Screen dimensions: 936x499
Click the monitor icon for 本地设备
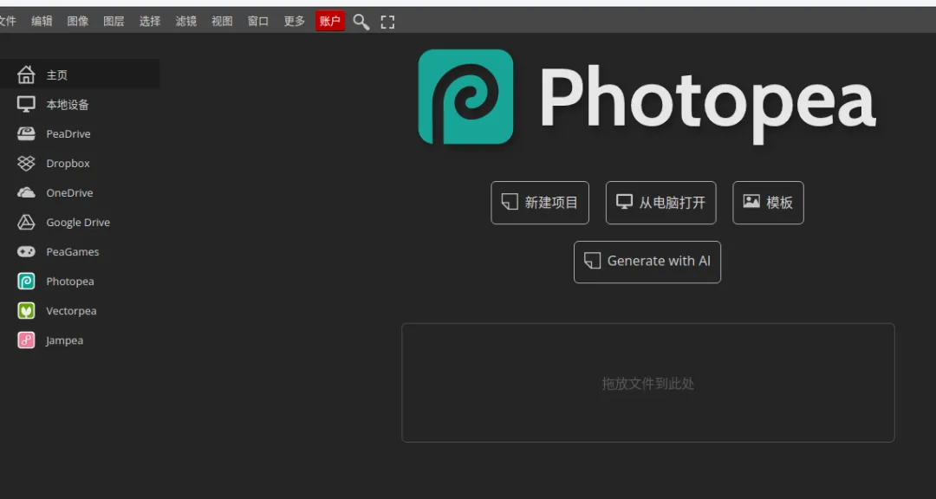[x=26, y=105]
